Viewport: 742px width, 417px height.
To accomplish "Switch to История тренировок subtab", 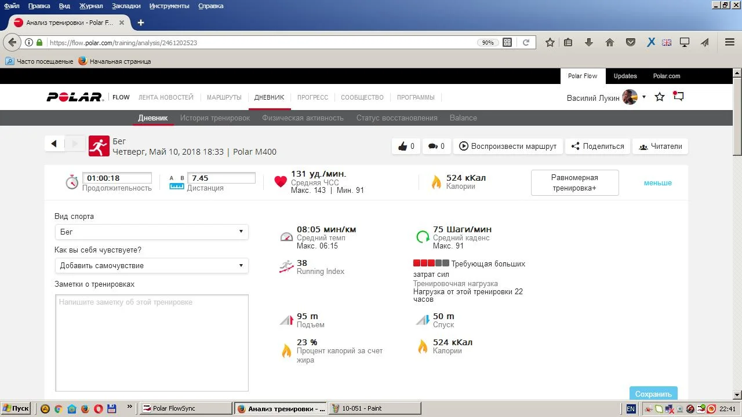I will point(215,118).
